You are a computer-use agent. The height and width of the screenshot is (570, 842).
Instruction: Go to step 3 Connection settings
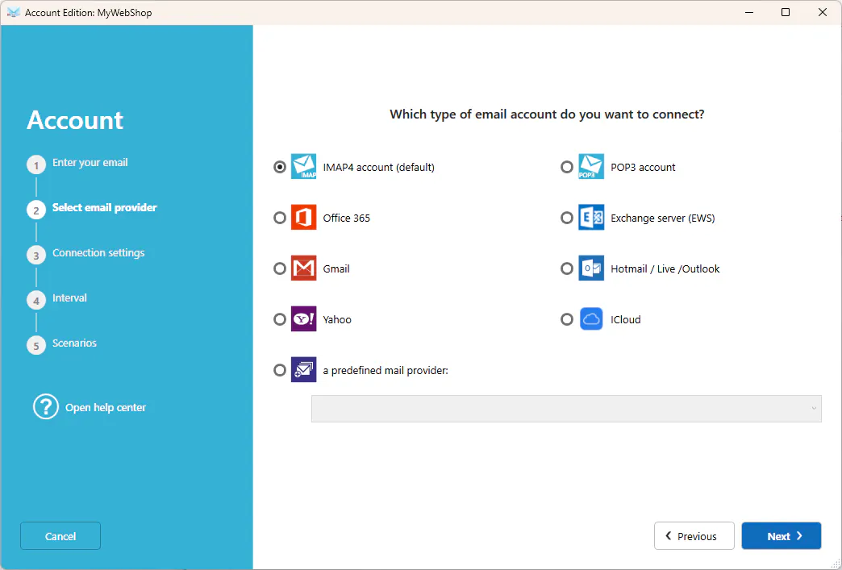(98, 253)
